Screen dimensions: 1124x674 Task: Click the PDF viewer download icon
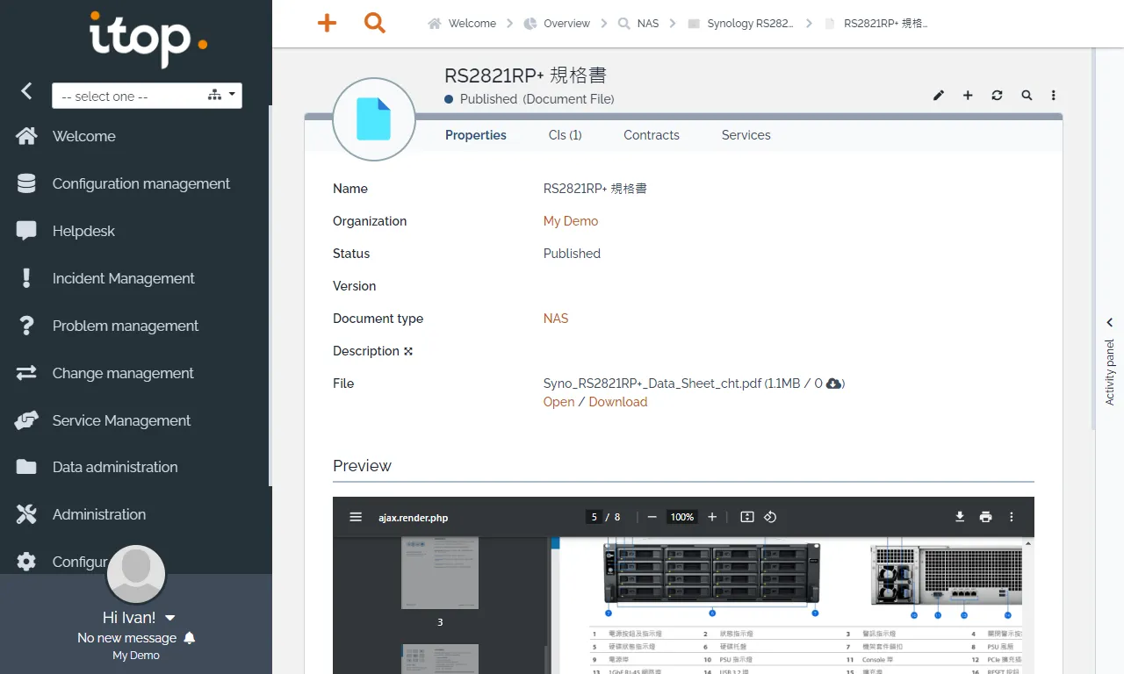[x=960, y=517]
